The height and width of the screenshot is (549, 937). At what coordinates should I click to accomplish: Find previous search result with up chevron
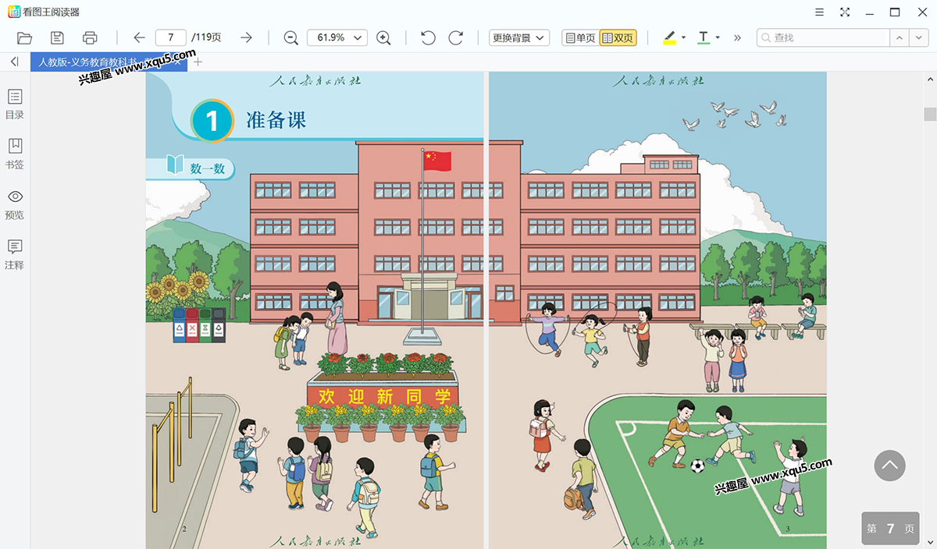pyautogui.click(x=900, y=37)
